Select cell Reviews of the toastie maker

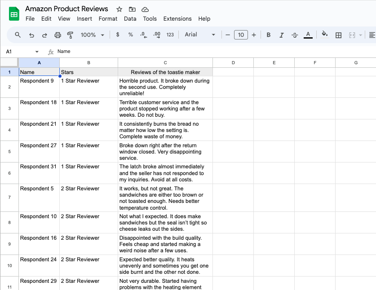[165, 72]
